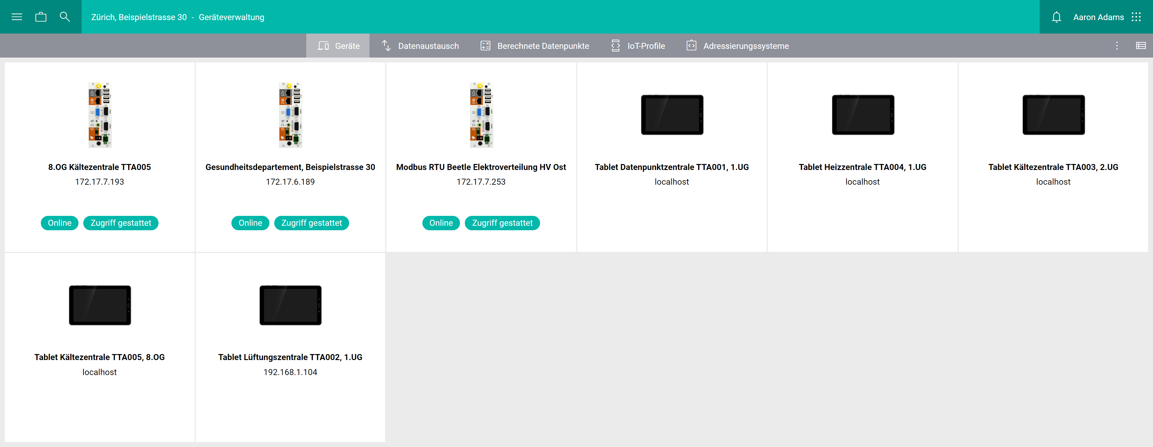Open the notifications bell
This screenshot has width=1153, height=447.
click(x=1056, y=17)
